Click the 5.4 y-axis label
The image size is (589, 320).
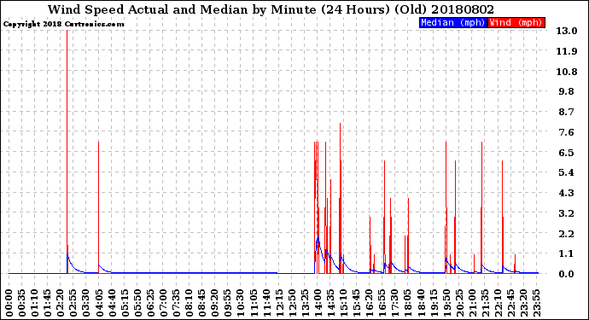tap(567, 172)
